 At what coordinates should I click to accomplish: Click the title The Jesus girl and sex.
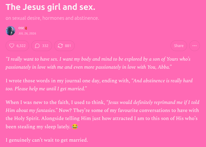coord(50,7)
